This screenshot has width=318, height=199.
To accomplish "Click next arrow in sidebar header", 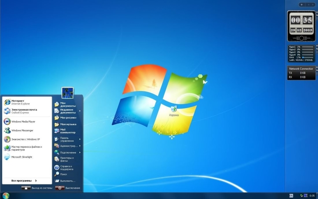I will pyautogui.click(x=313, y=4).
